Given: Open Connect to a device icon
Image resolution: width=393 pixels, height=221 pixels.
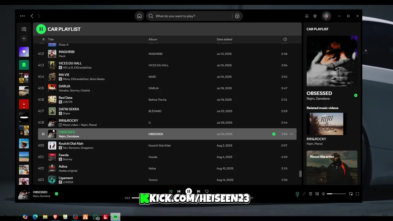Looking at the screenshot, I should click(x=317, y=194).
